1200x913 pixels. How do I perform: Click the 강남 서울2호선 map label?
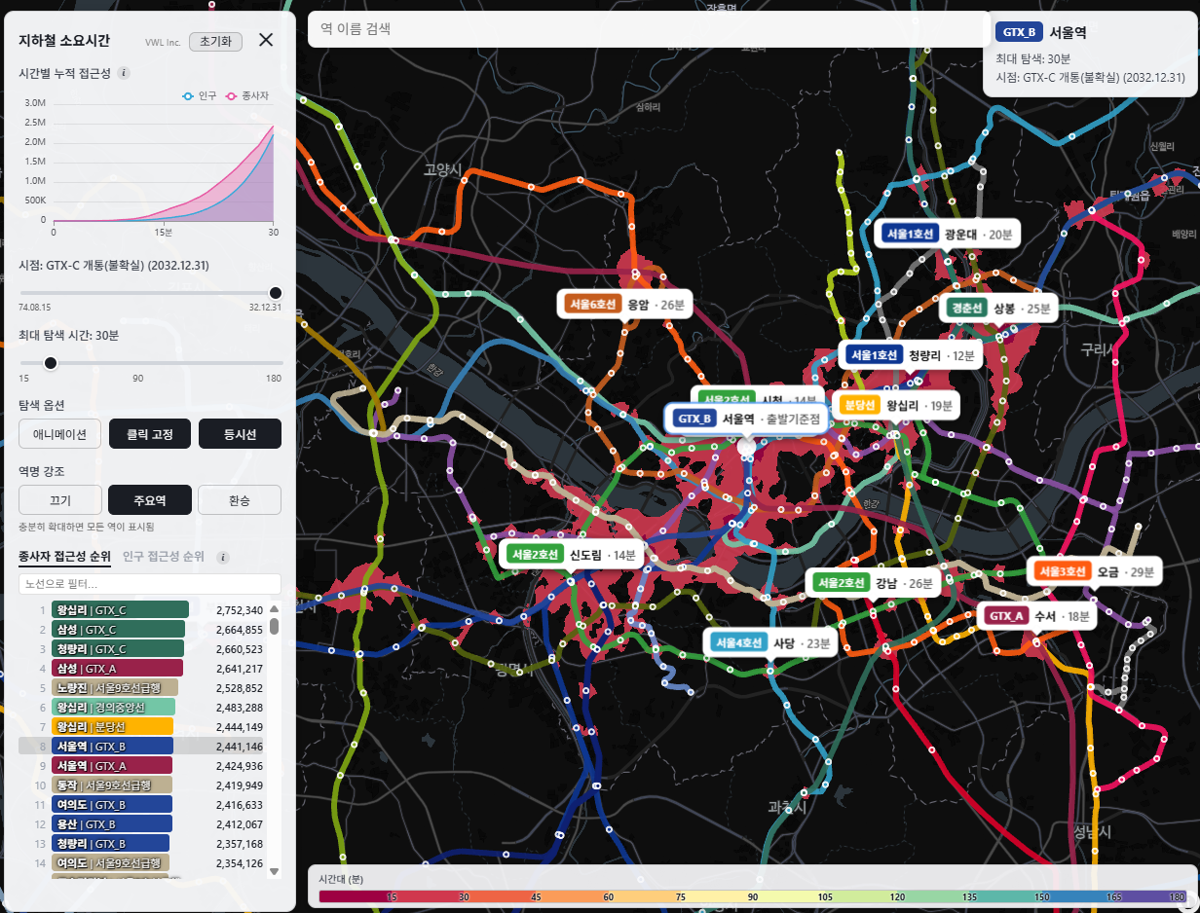tap(874, 583)
